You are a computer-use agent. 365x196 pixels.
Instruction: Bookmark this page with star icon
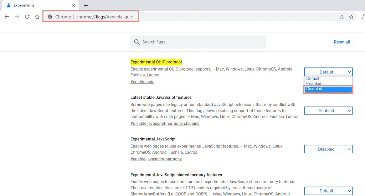[x=351, y=17]
